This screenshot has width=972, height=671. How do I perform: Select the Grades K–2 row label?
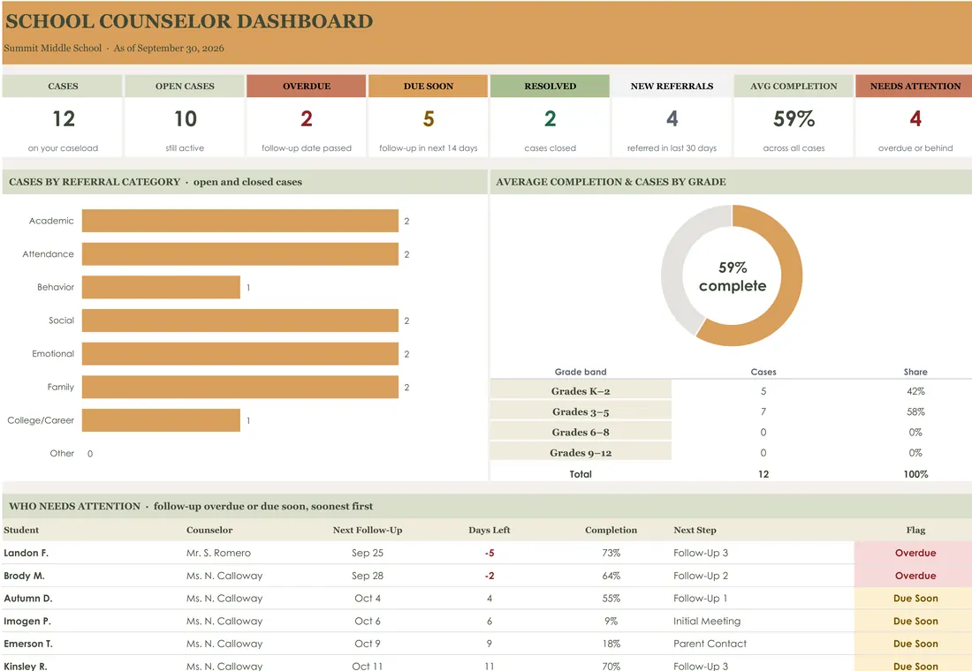581,391
